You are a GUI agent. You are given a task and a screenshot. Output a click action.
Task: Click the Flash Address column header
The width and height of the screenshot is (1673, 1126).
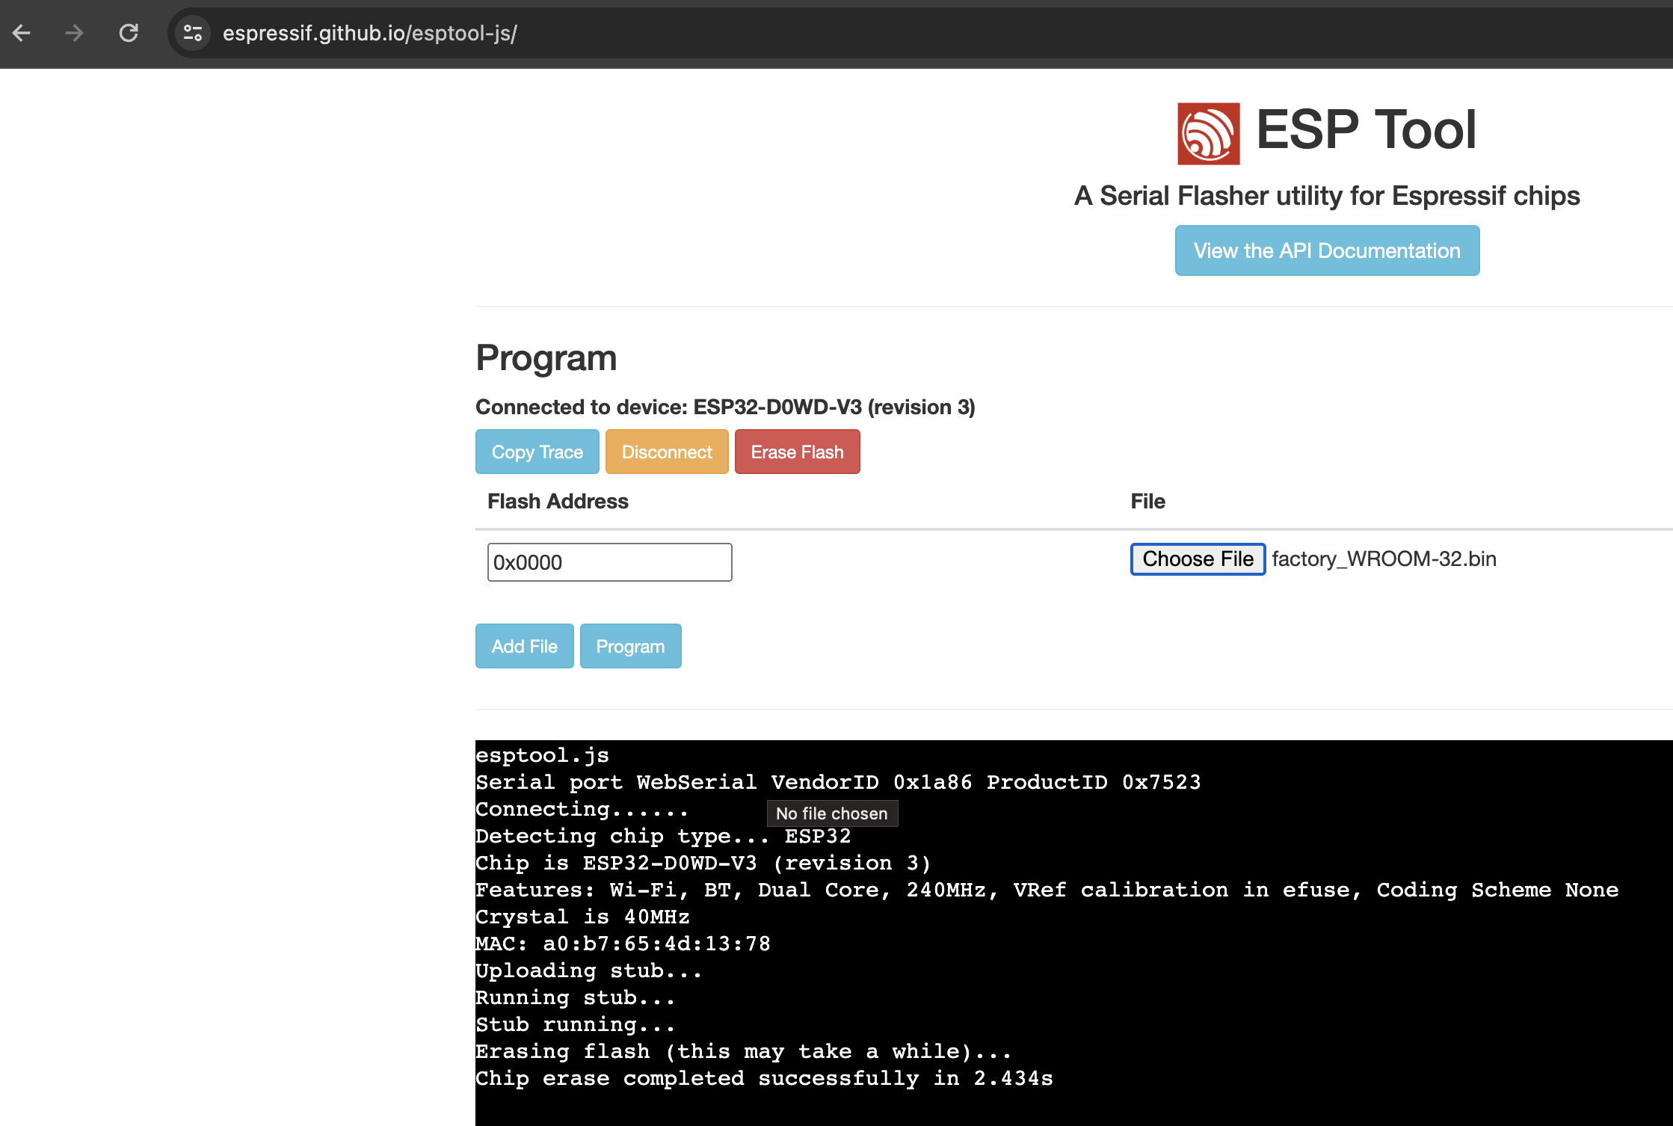(558, 501)
